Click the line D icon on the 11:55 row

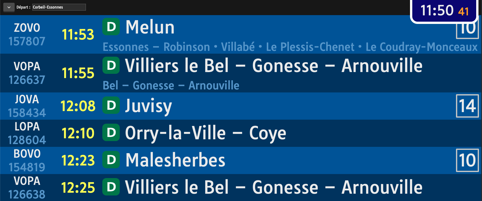111,65
